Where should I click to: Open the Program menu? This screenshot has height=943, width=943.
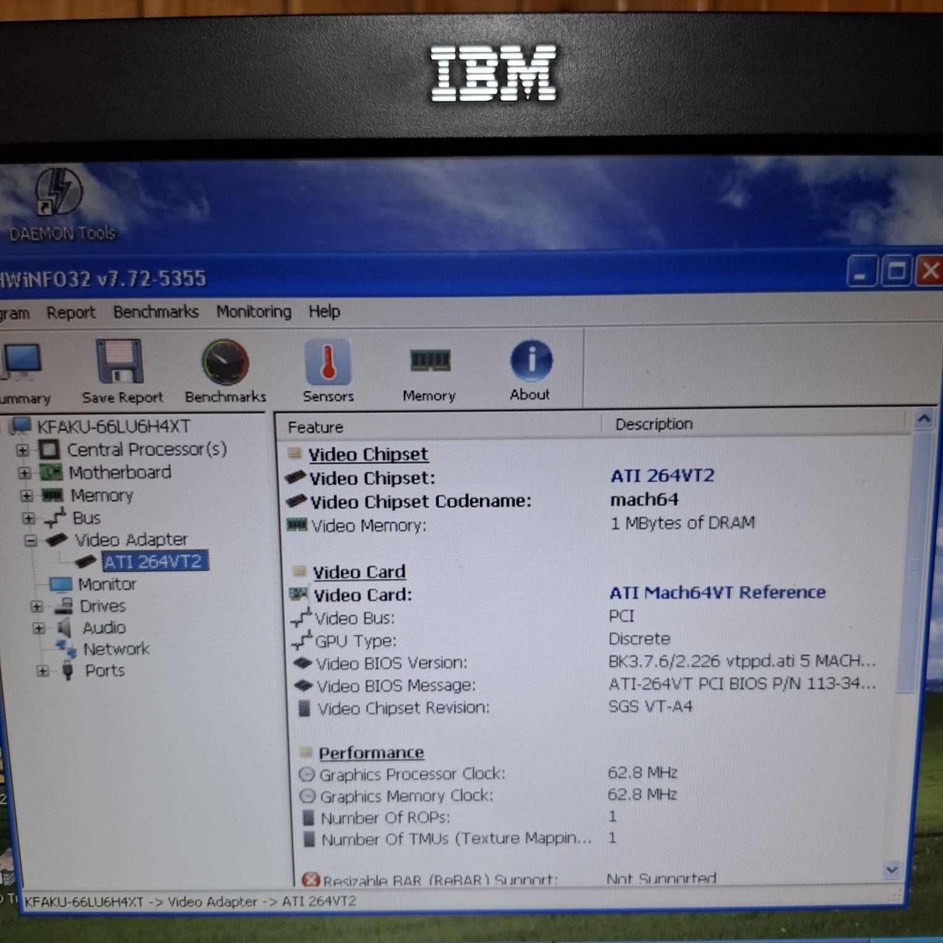pos(15,314)
